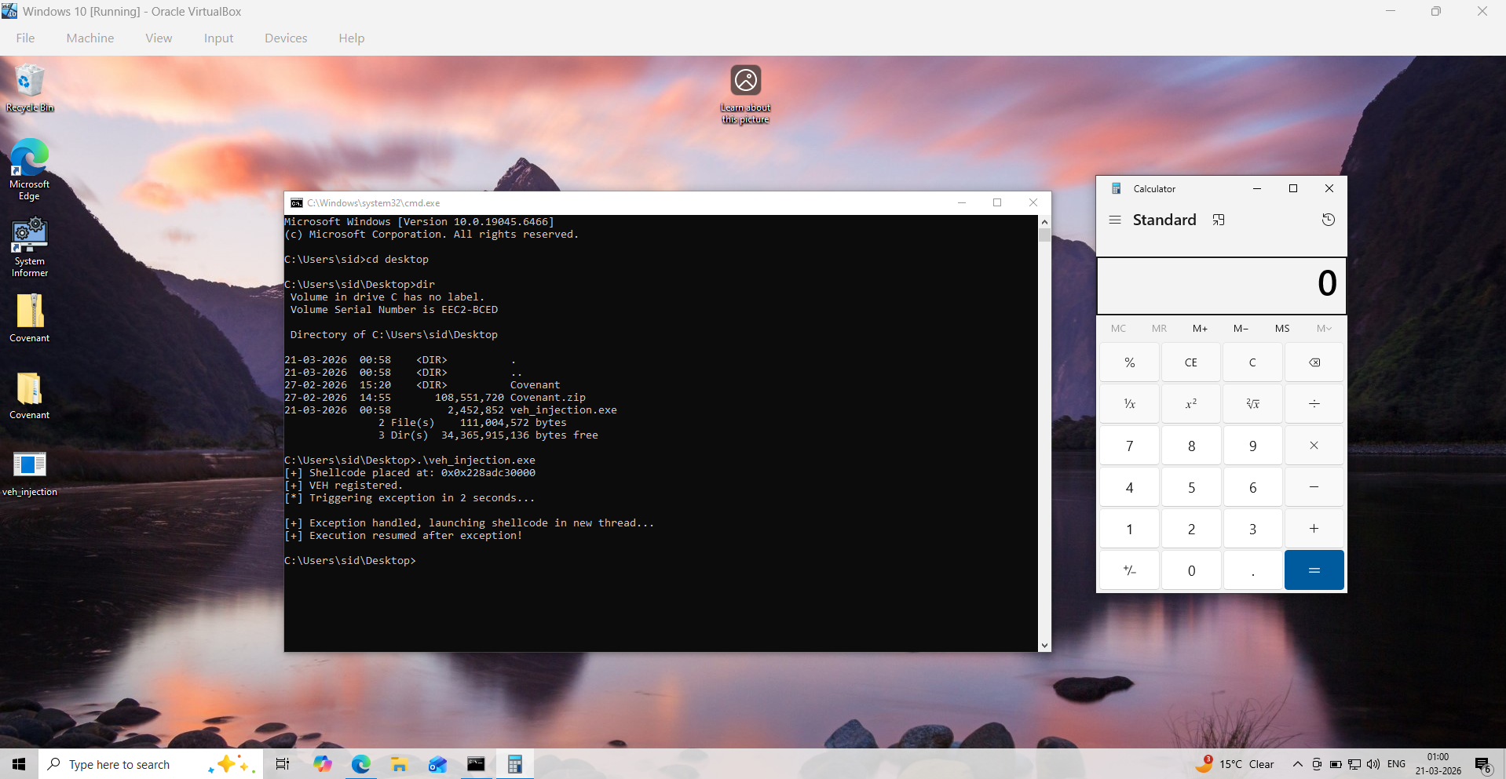
Task: Open volume control in system tray
Action: [x=1373, y=764]
